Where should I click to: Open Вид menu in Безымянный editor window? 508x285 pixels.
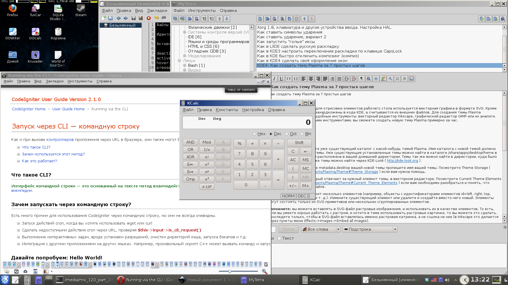(139, 11)
